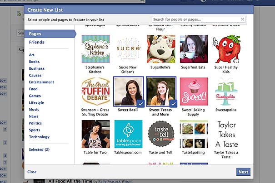Select the Taste and Tell badge logo
The image size is (275, 183).
point(161,134)
